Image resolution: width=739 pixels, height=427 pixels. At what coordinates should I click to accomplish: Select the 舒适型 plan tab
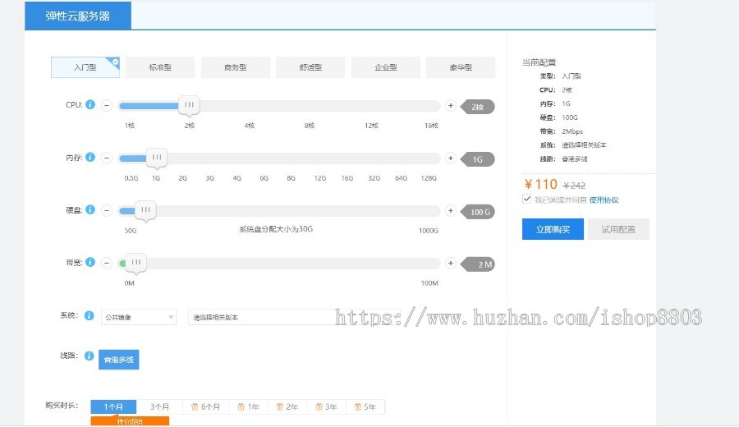(310, 67)
